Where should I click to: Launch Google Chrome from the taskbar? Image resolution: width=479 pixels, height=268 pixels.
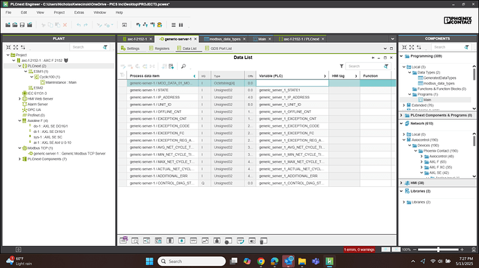pos(260,261)
